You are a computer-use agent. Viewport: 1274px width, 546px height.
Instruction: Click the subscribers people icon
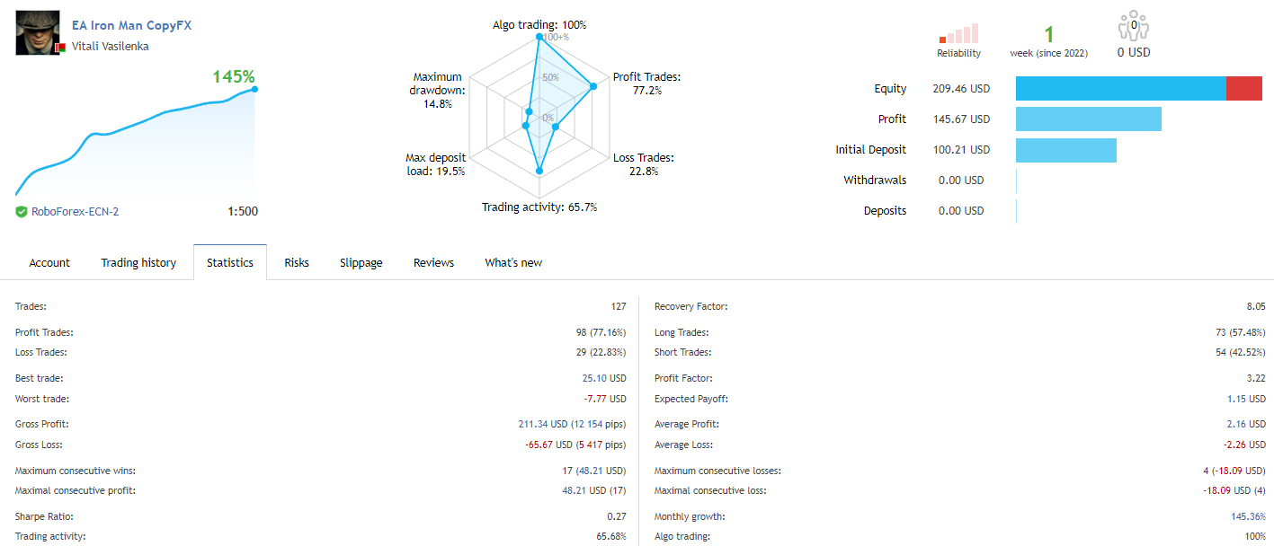(1133, 27)
